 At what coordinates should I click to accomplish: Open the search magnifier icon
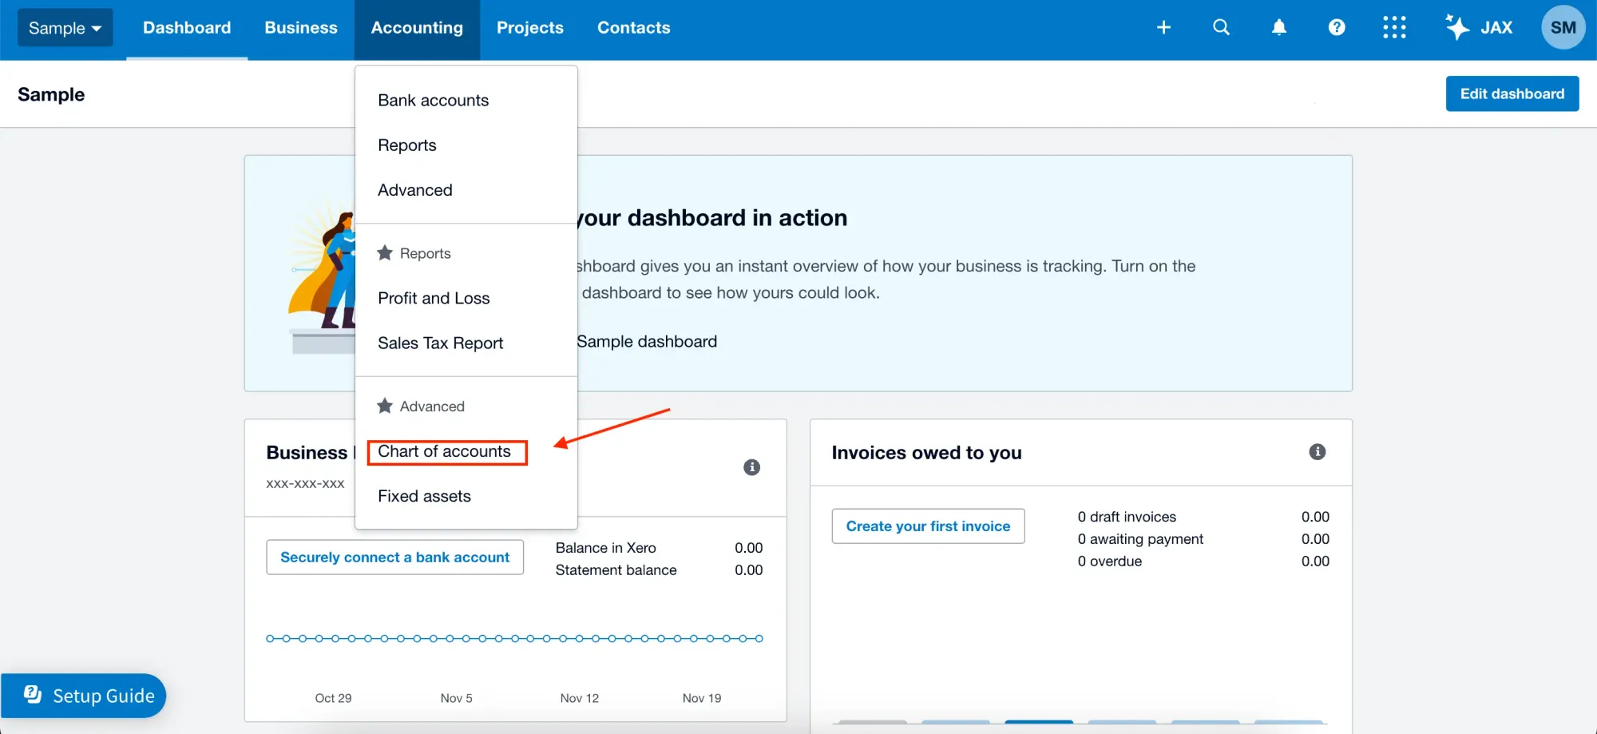click(x=1221, y=28)
